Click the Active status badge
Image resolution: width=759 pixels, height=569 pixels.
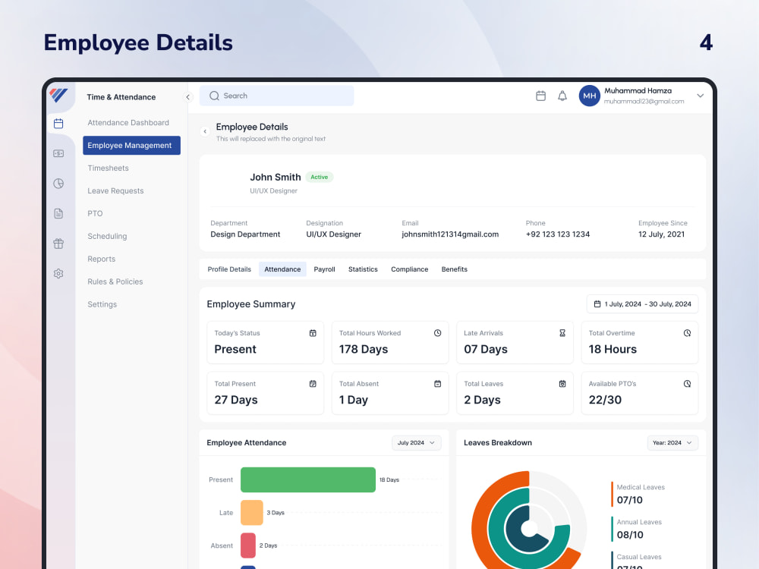coord(320,177)
